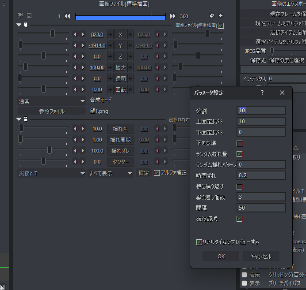Click the rotating arrows icon beside the plus
The width and height of the screenshot is (306, 290).
[x=212, y=16]
